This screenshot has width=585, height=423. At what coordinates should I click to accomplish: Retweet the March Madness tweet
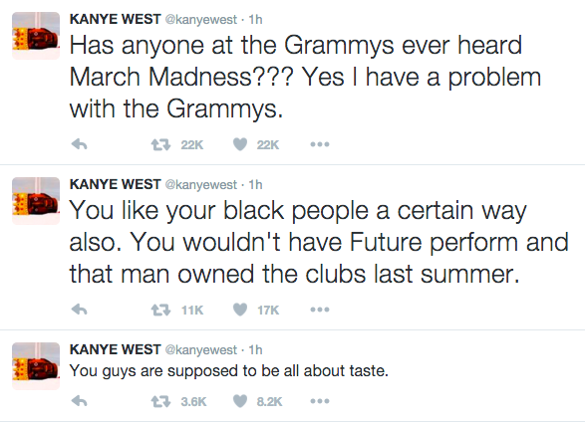pos(160,144)
